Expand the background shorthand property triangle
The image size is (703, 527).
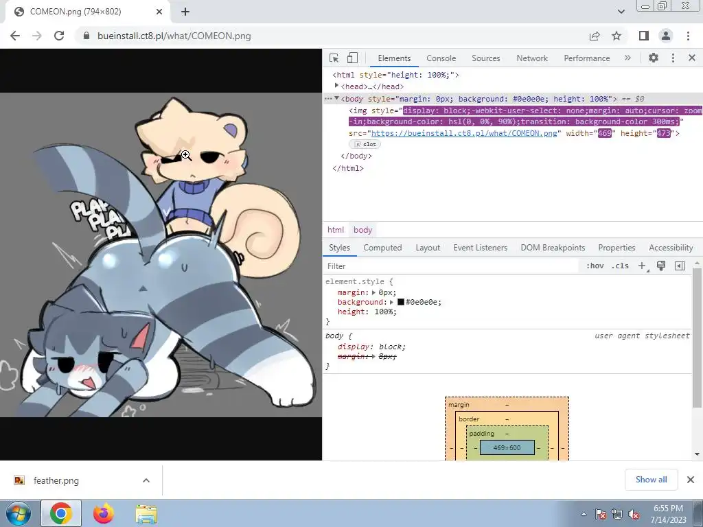391,302
